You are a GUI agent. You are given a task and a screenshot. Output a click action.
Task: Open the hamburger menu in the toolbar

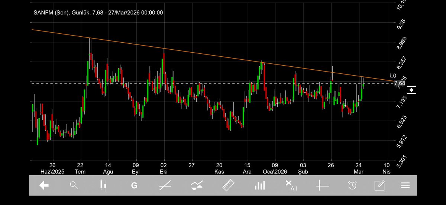(405, 186)
